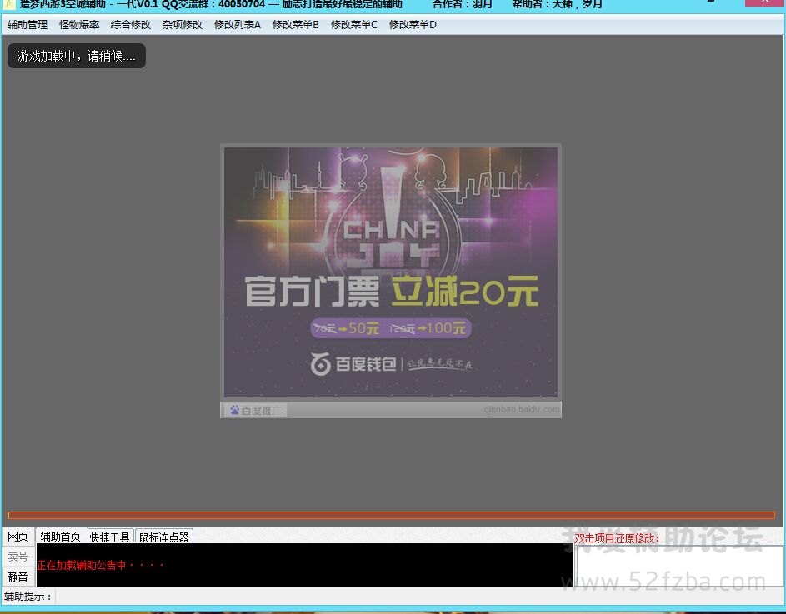Click the orange game loading progress bar
Screen dimensions: 786x614
pyautogui.click(x=392, y=515)
